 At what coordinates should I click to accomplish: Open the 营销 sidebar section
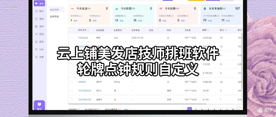[39, 34]
